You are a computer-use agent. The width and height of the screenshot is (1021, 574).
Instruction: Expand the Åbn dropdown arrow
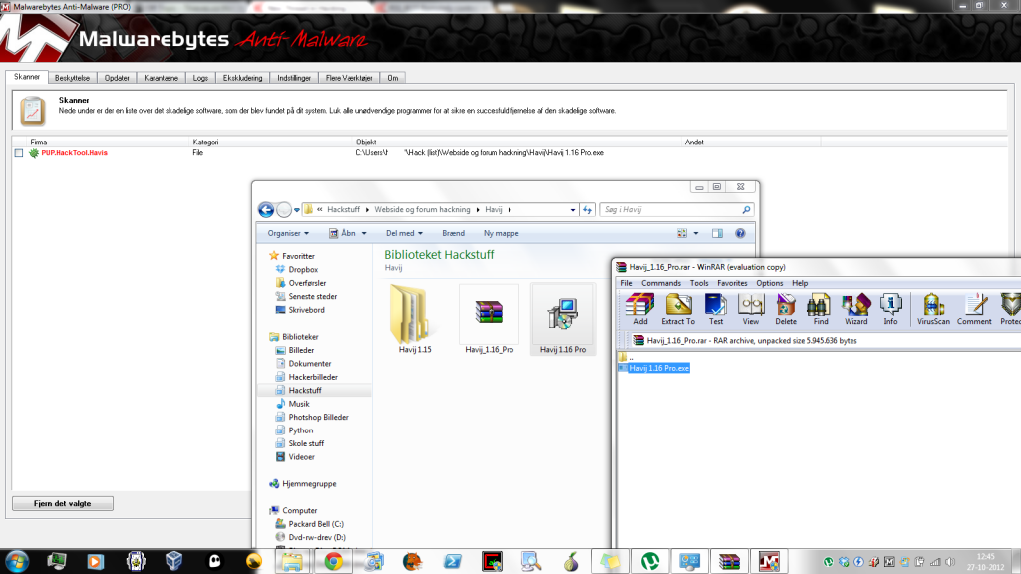pos(364,233)
